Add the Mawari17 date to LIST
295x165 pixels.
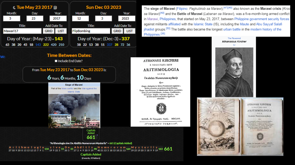pos(61,31)
